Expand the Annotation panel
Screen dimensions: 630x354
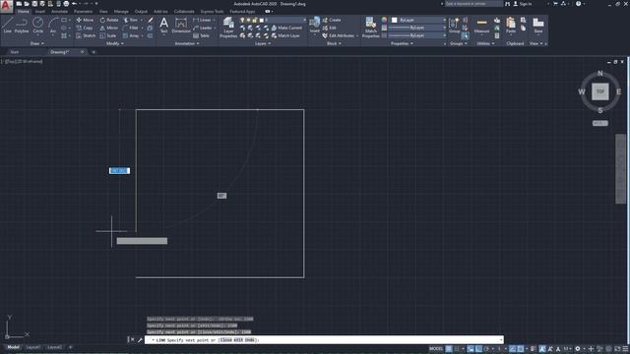(187, 43)
